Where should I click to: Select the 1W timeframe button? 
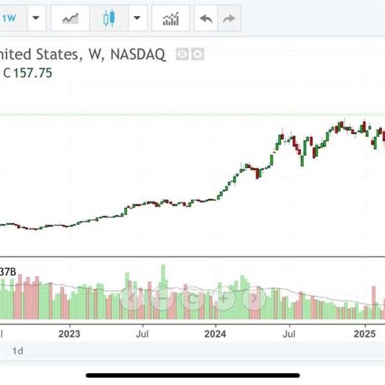[12, 18]
